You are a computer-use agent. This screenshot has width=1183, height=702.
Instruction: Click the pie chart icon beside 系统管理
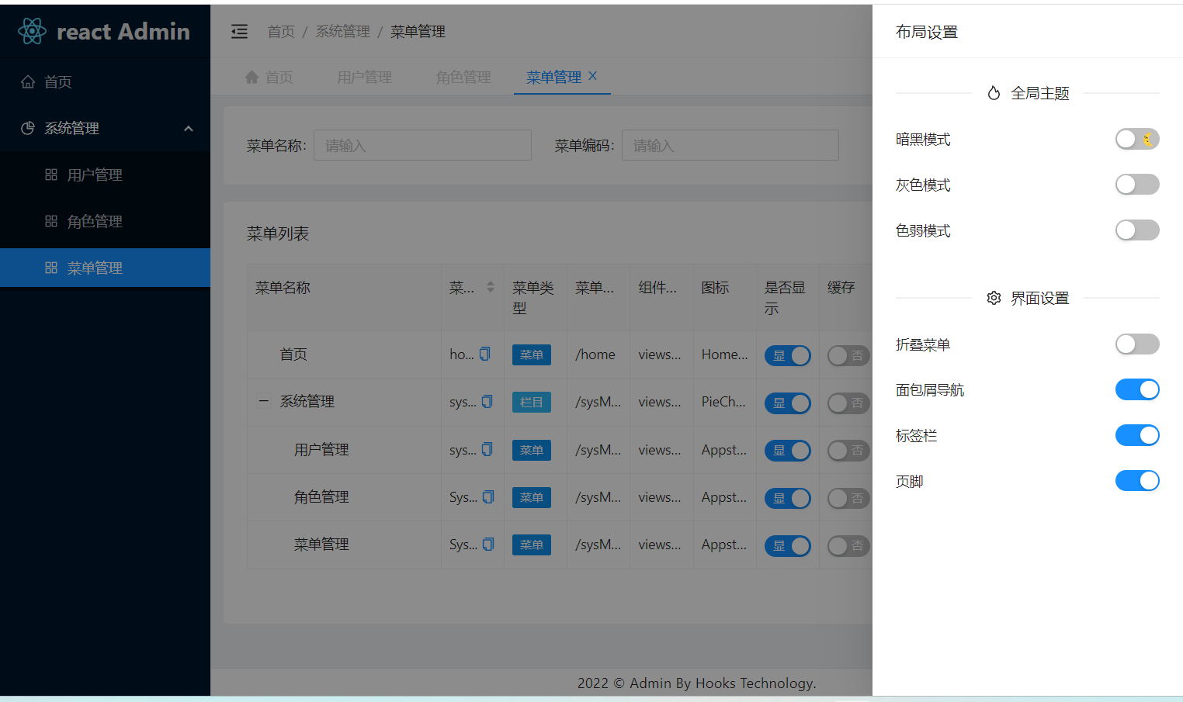[28, 128]
